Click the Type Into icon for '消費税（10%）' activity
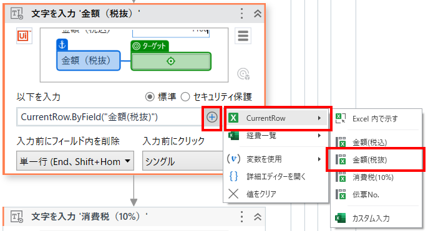The height and width of the screenshot is (231, 428). (x=17, y=217)
